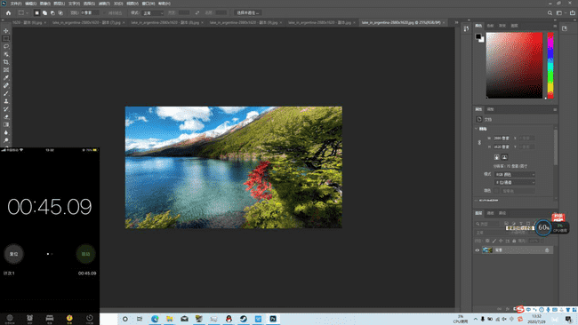Select the History Brush tool

(x=6, y=109)
